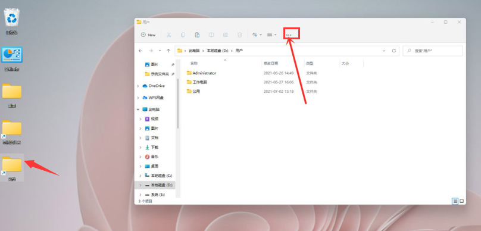Image resolution: width=481 pixels, height=231 pixels.
Task: Click the Refresh button
Action: pos(394,51)
